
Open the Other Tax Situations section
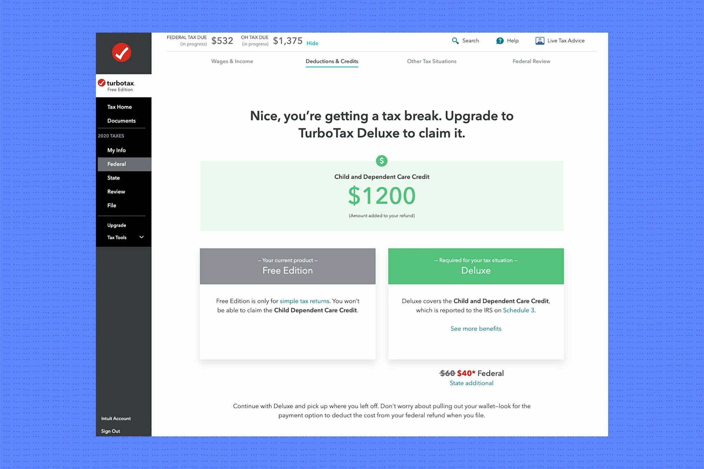[432, 61]
